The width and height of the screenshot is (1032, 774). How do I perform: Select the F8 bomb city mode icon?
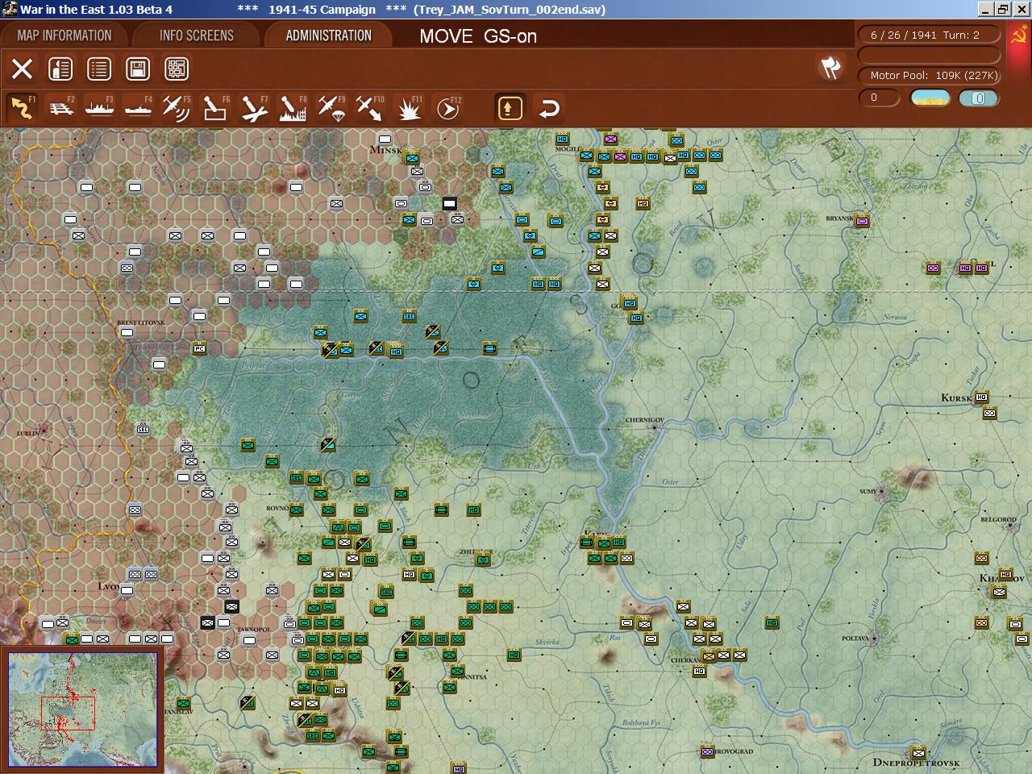(293, 108)
